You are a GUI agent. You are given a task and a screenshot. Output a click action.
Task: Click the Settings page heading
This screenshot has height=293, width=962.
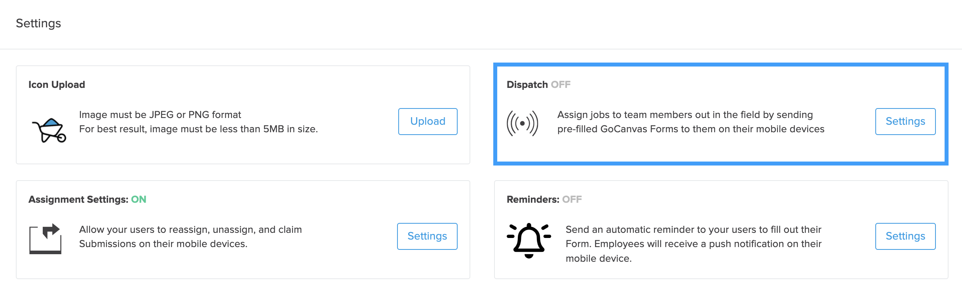(x=38, y=23)
